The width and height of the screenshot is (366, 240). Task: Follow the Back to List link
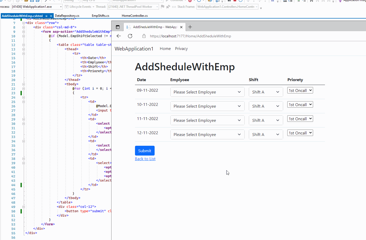145,159
